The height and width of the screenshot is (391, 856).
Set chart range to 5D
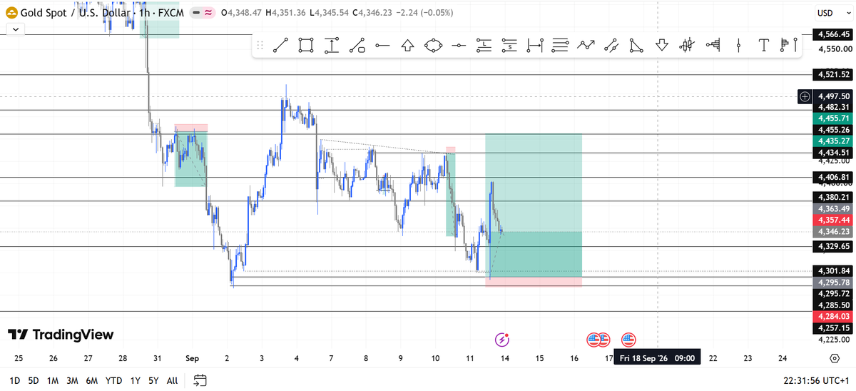[x=33, y=380]
